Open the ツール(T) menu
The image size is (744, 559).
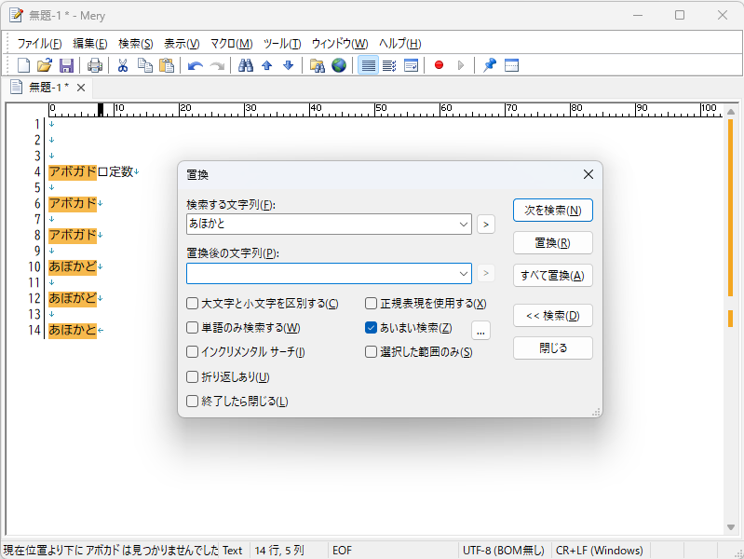click(282, 44)
